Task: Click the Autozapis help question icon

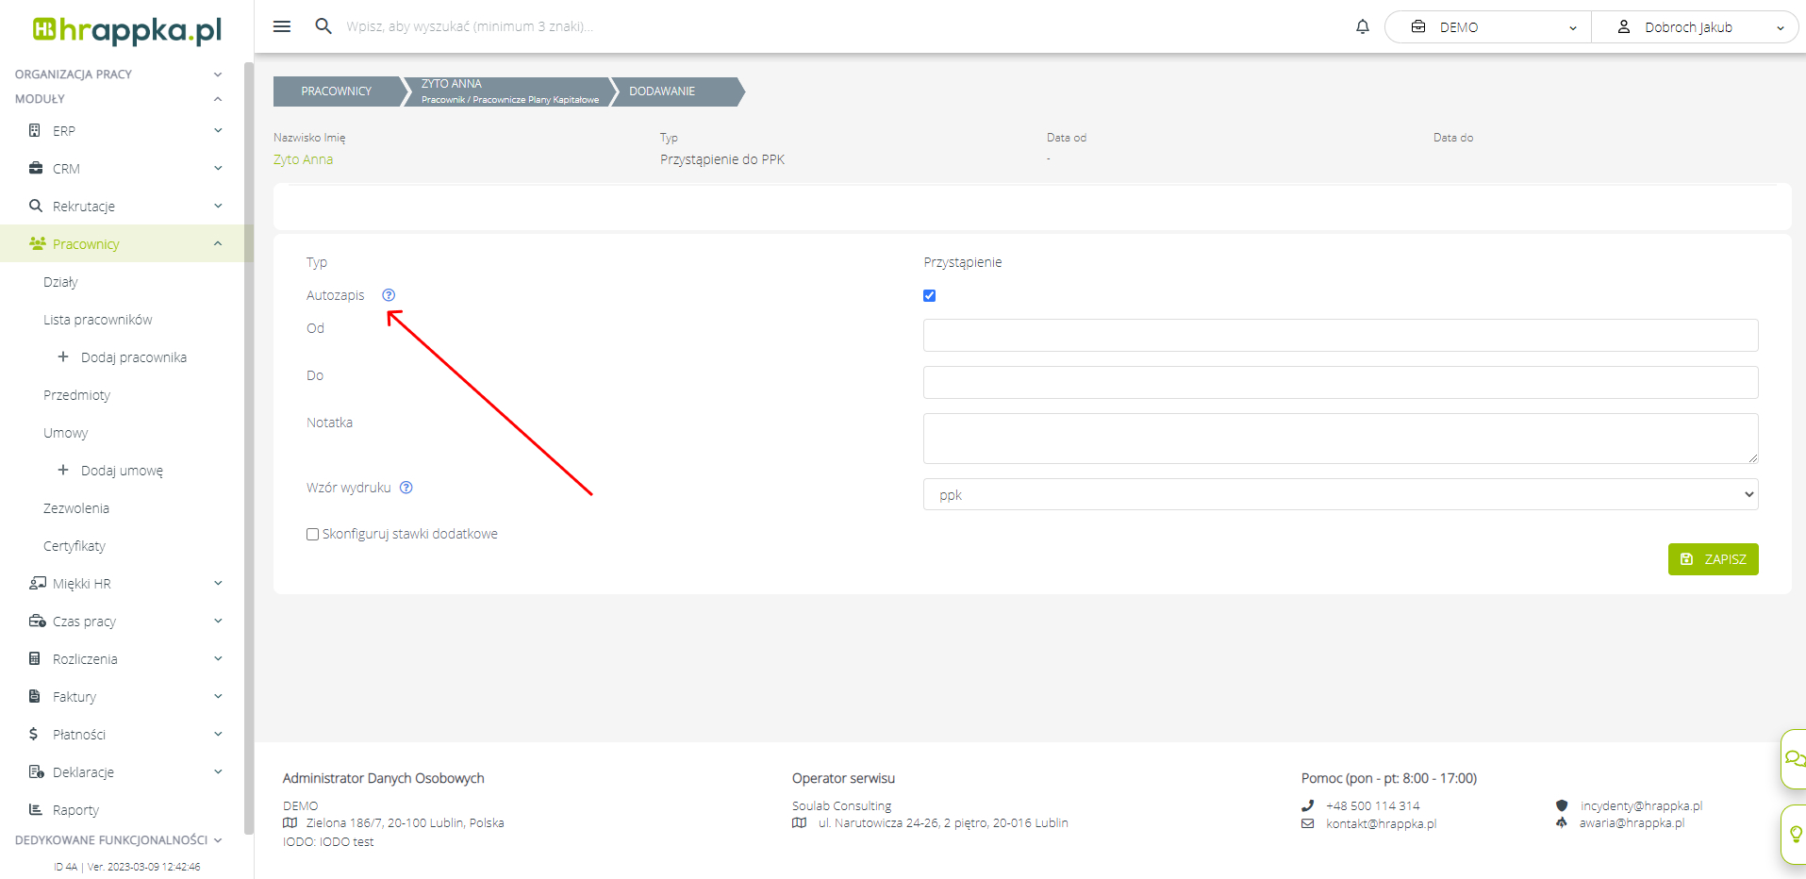Action: coord(389,295)
